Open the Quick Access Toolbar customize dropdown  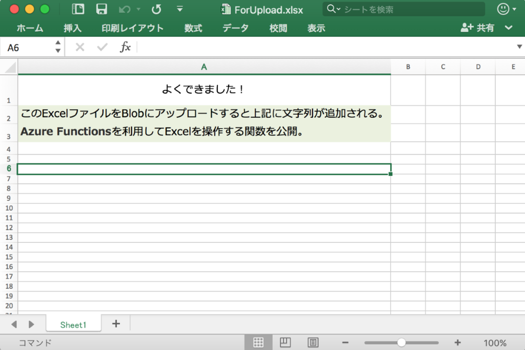[180, 9]
